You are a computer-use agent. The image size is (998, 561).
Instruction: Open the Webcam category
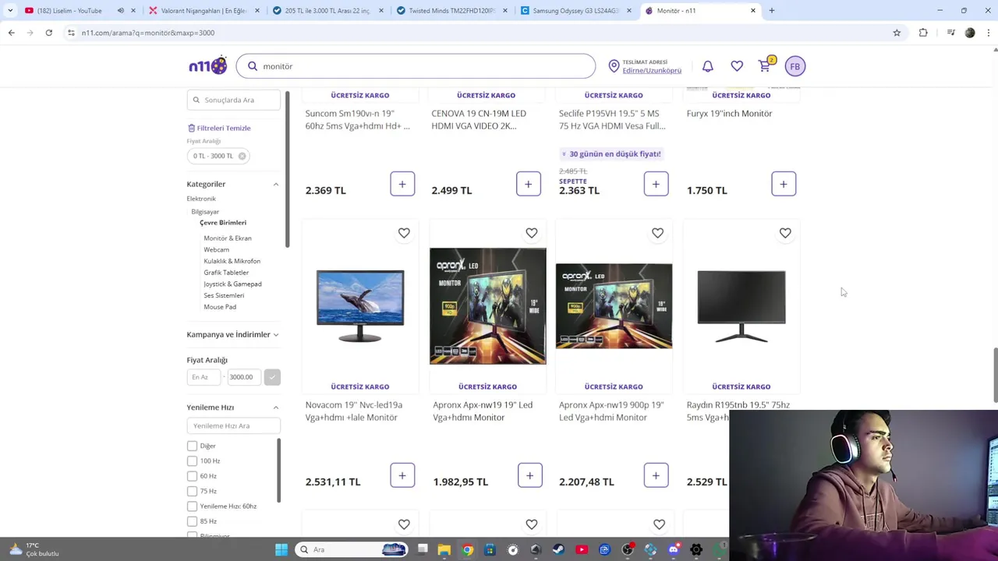click(x=217, y=250)
